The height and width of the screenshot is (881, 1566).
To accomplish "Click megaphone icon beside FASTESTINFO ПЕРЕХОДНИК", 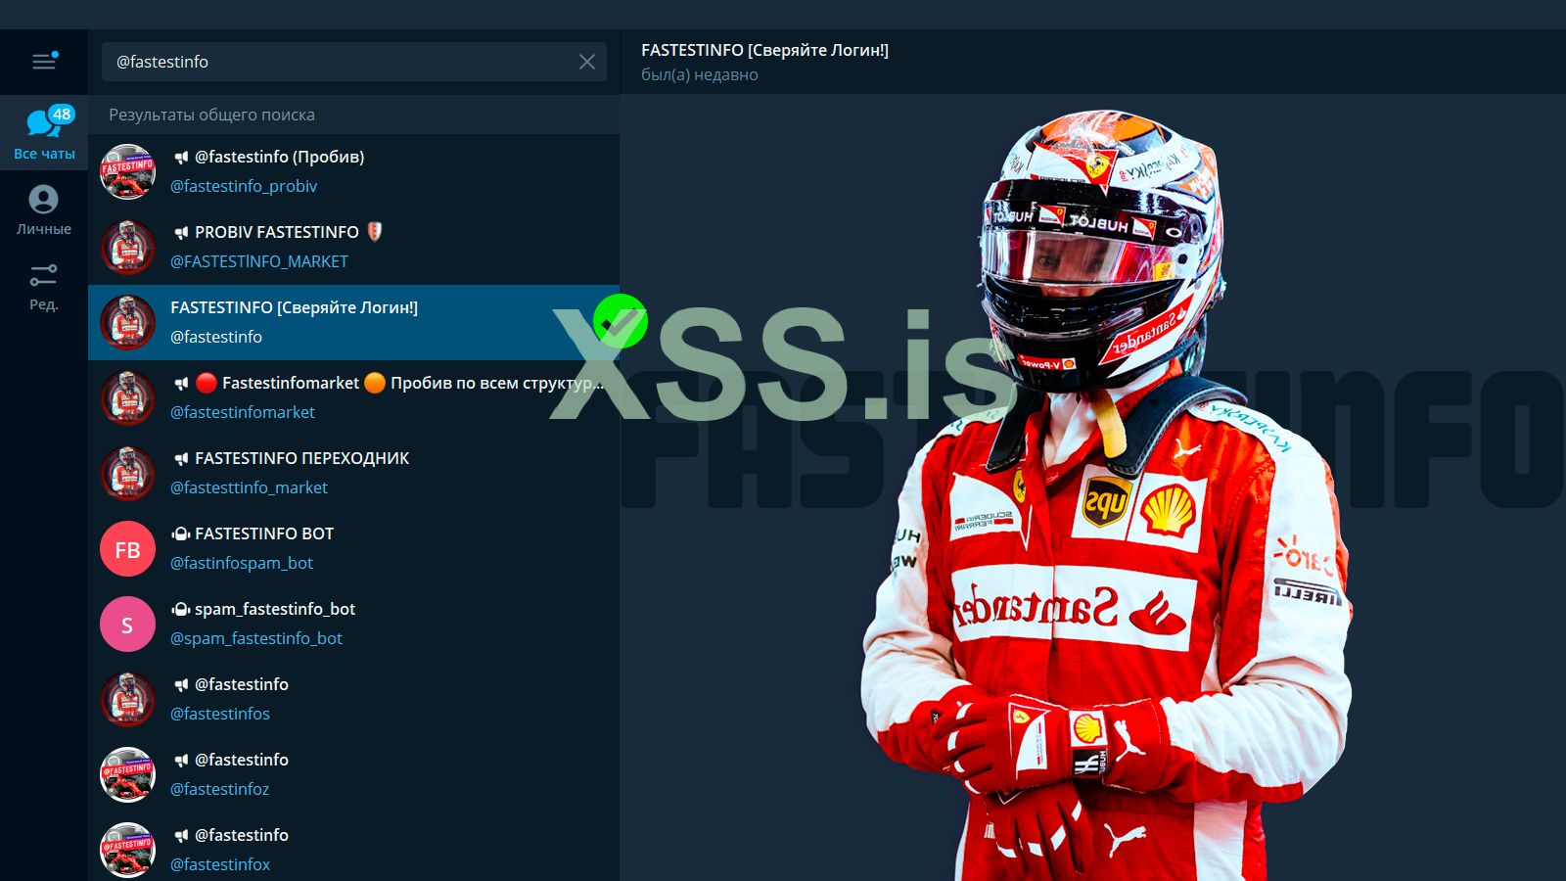I will pyautogui.click(x=181, y=458).
